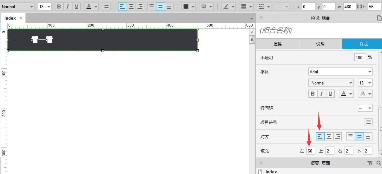This screenshot has width=382, height=174.
Task: Click the left padding field showing 60
Action: pyautogui.click(x=311, y=151)
